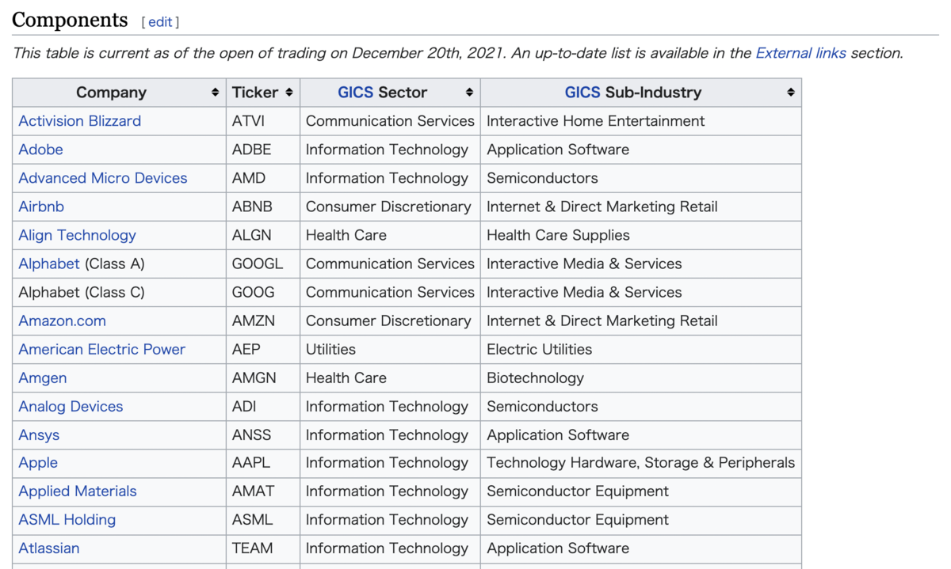
Task: Open the Atlassian link
Action: coord(49,548)
